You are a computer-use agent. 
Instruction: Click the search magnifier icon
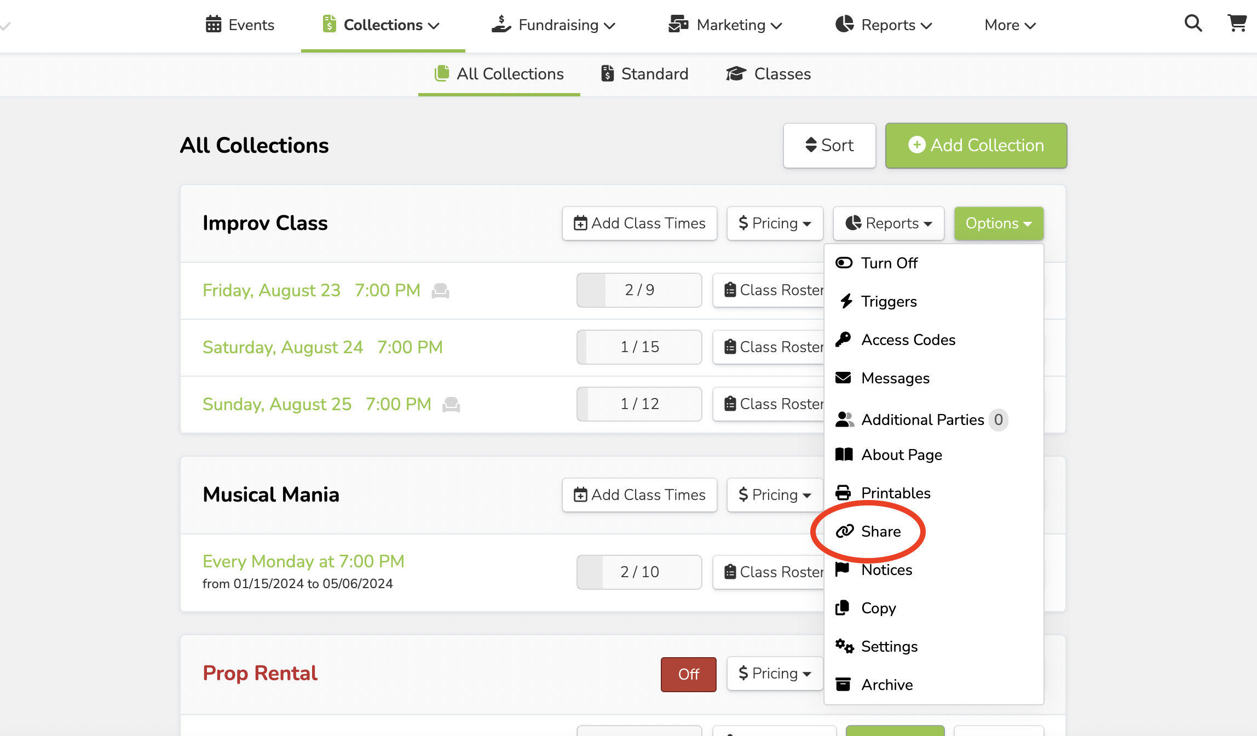pos(1193,24)
